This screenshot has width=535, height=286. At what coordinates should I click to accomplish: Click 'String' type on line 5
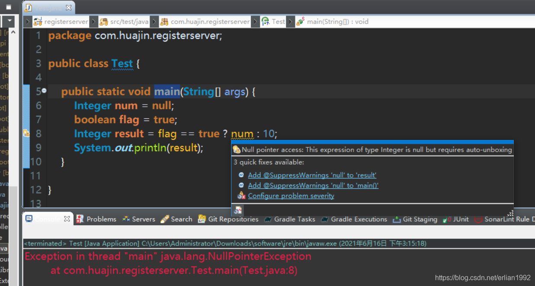[199, 92]
